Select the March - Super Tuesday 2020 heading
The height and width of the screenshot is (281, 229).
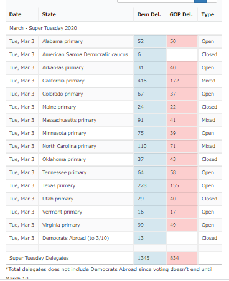pyautogui.click(x=43, y=28)
